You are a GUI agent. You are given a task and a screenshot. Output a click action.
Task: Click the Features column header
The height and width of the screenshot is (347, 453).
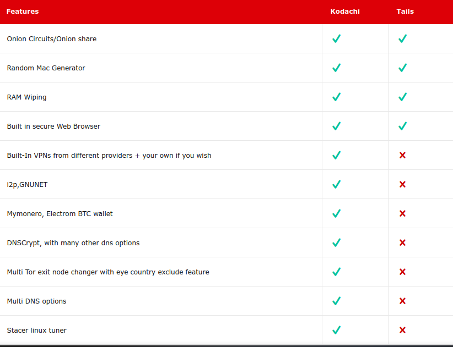[x=23, y=11]
